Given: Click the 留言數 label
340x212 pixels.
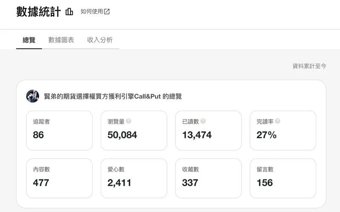Looking at the screenshot, I should point(265,169).
